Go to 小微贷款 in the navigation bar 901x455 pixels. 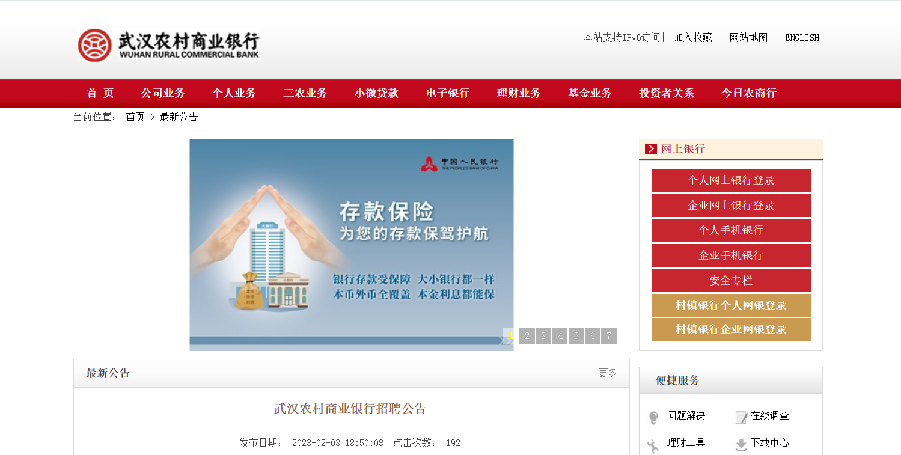click(x=376, y=93)
